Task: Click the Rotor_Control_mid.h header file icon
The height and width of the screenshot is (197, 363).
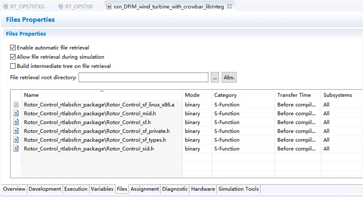Action: click(16, 113)
